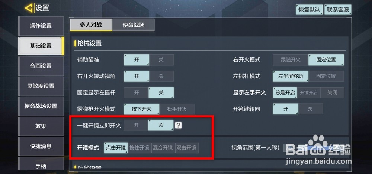Screen dimensions: 372x174
Task: Set left joystick mode to 固定位置
Action: click(x=326, y=76)
